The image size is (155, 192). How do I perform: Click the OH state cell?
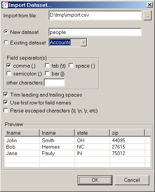[92, 140]
